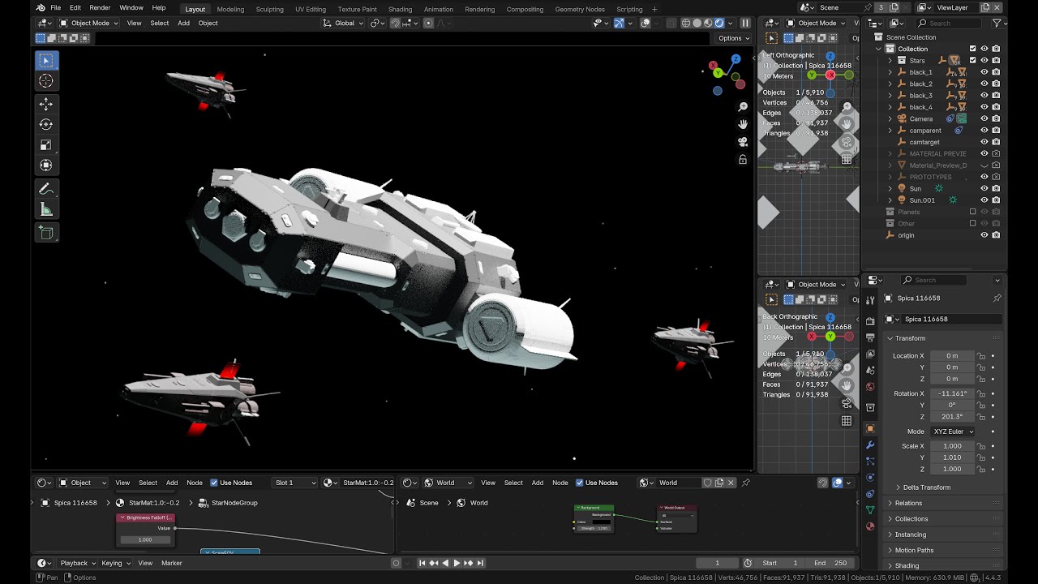1038x584 pixels.
Task: Open the viewport Options dropdown
Action: [x=733, y=38]
